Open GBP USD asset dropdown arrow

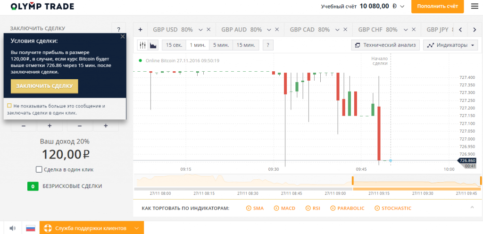coord(200,30)
